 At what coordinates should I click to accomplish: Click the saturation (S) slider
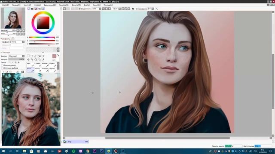42,41
